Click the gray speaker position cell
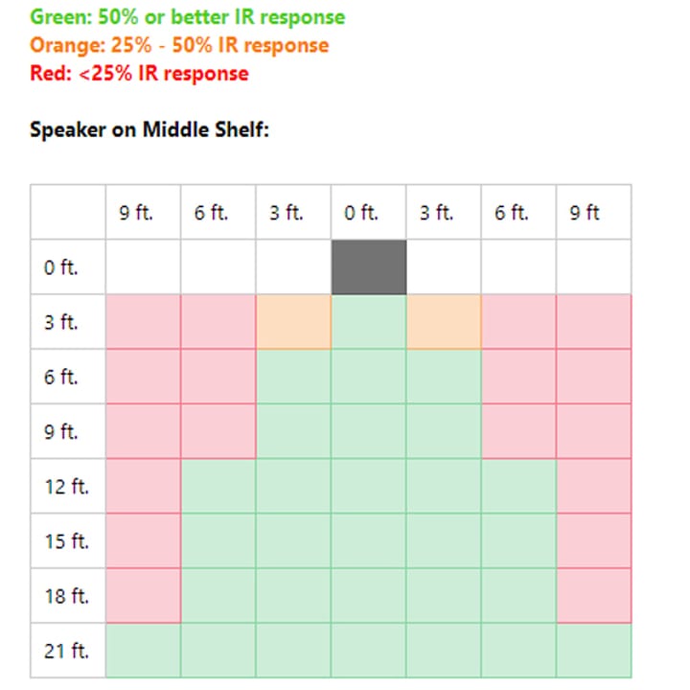This screenshot has width=690, height=690. pyautogui.click(x=369, y=267)
